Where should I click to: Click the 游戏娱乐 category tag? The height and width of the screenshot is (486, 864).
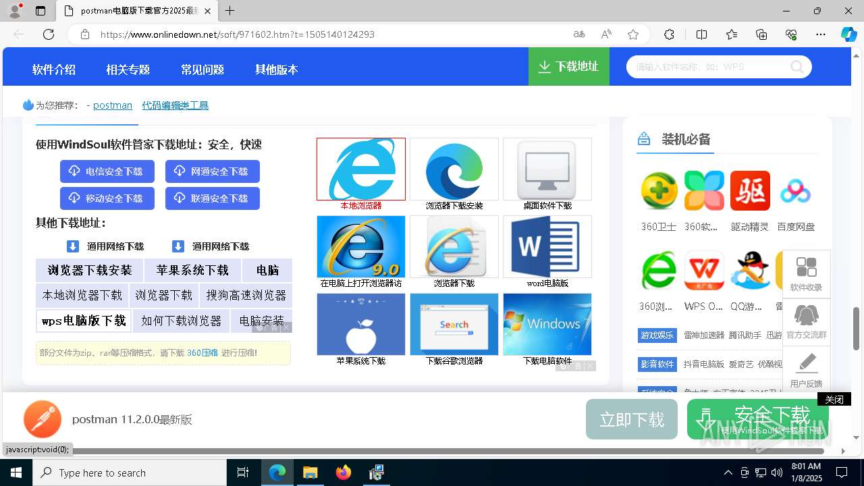tap(657, 335)
